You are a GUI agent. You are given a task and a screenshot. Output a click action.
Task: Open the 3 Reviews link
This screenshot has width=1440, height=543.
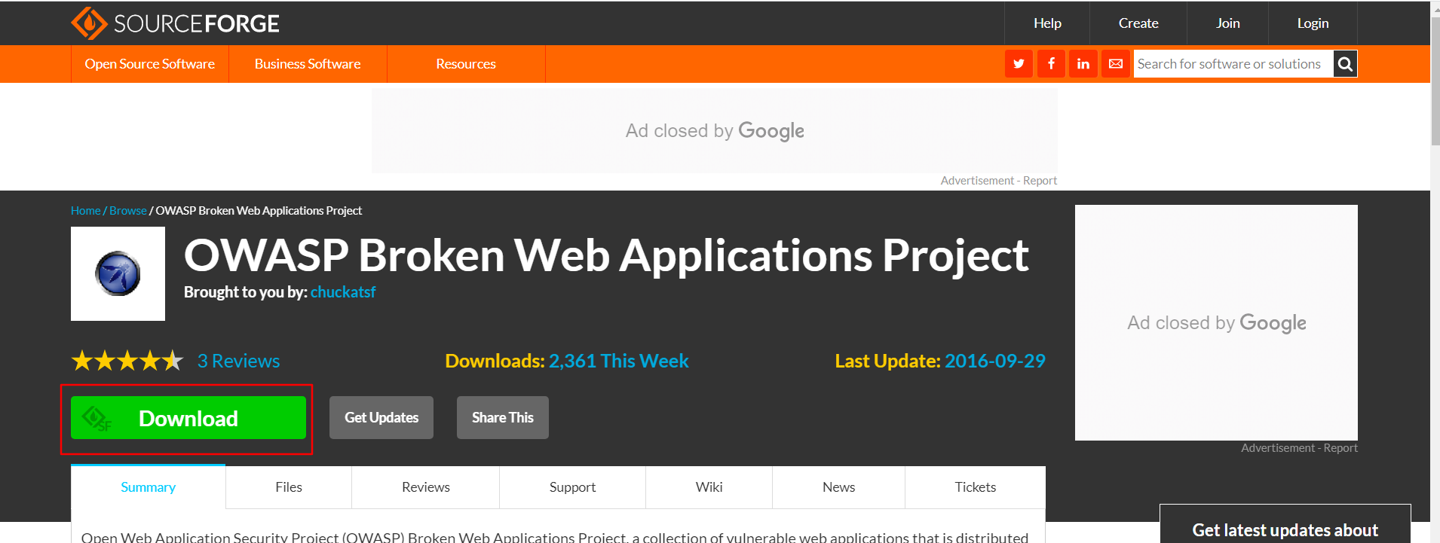point(238,361)
